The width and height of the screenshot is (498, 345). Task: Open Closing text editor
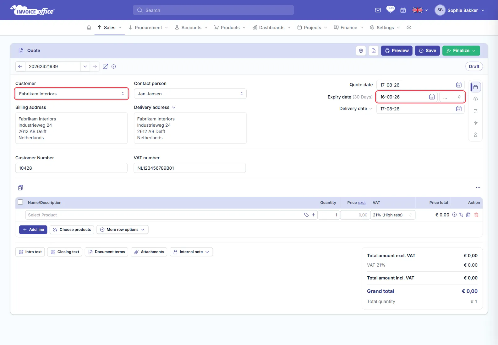[x=65, y=252]
